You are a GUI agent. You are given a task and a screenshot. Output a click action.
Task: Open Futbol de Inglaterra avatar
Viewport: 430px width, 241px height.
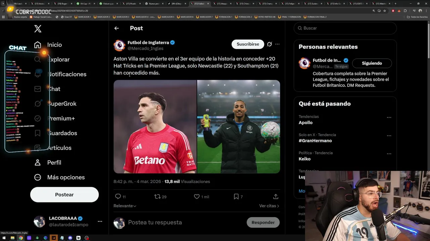coord(119,46)
